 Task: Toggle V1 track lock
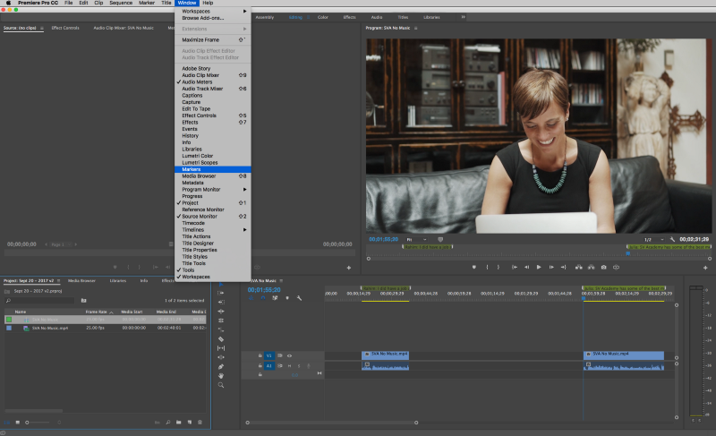[x=260, y=355]
